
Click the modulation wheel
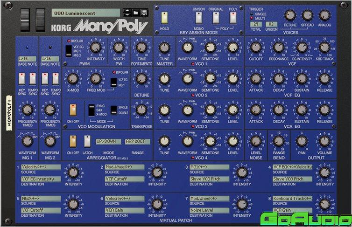[41, 20]
